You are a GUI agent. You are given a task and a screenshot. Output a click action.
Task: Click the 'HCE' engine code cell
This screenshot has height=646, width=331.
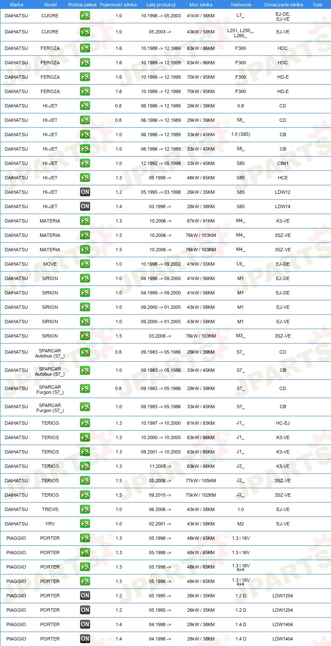[283, 178]
